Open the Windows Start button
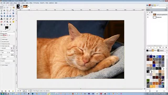The image size is (168, 95). click(x=2, y=94)
